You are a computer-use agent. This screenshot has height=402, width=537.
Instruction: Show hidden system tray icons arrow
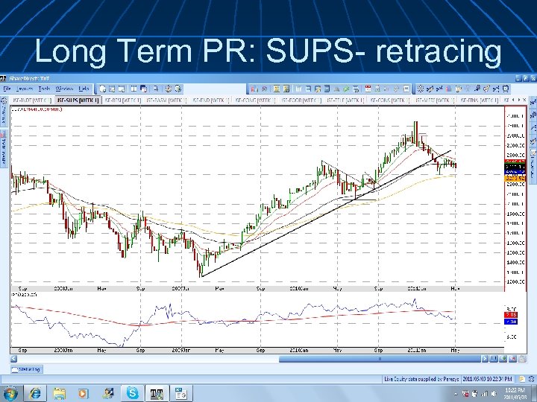456,394
